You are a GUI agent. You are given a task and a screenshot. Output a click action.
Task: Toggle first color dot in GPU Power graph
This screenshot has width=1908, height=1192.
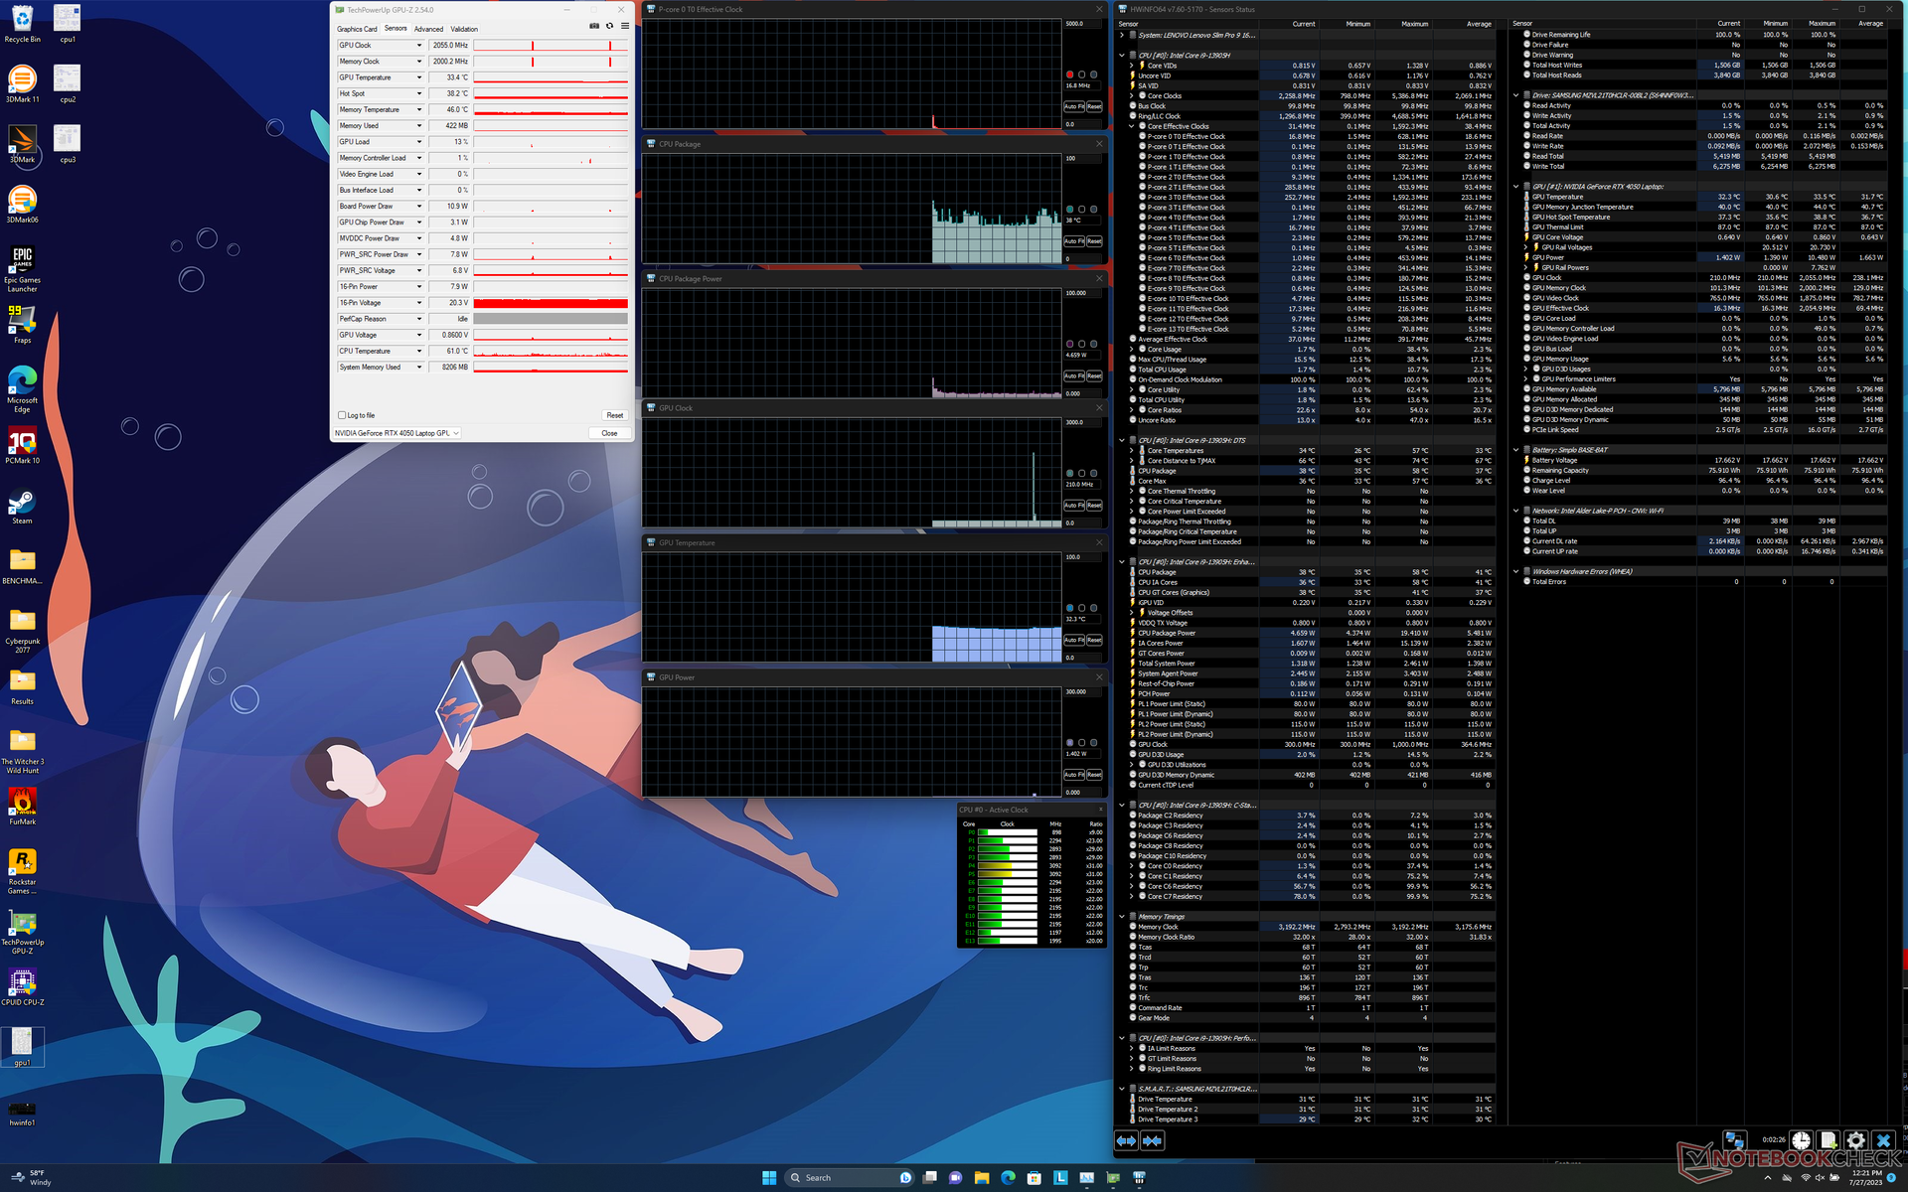pyautogui.click(x=1069, y=742)
